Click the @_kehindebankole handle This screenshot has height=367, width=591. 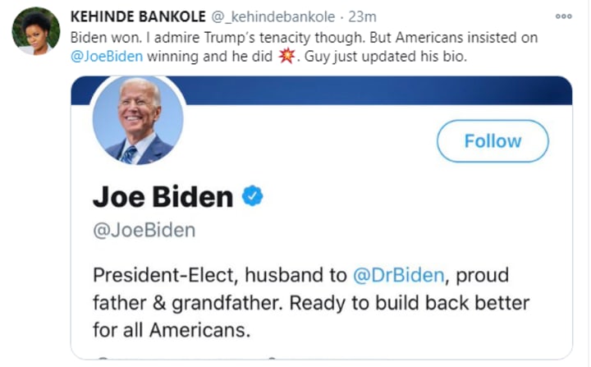tap(273, 17)
